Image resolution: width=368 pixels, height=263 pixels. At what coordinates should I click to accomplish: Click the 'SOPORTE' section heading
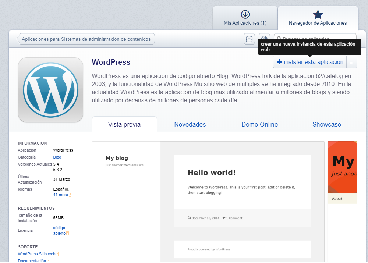tap(28, 247)
